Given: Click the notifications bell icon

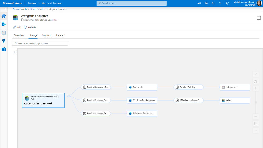Looking at the screenshot, I should pyautogui.click(x=213, y=3).
